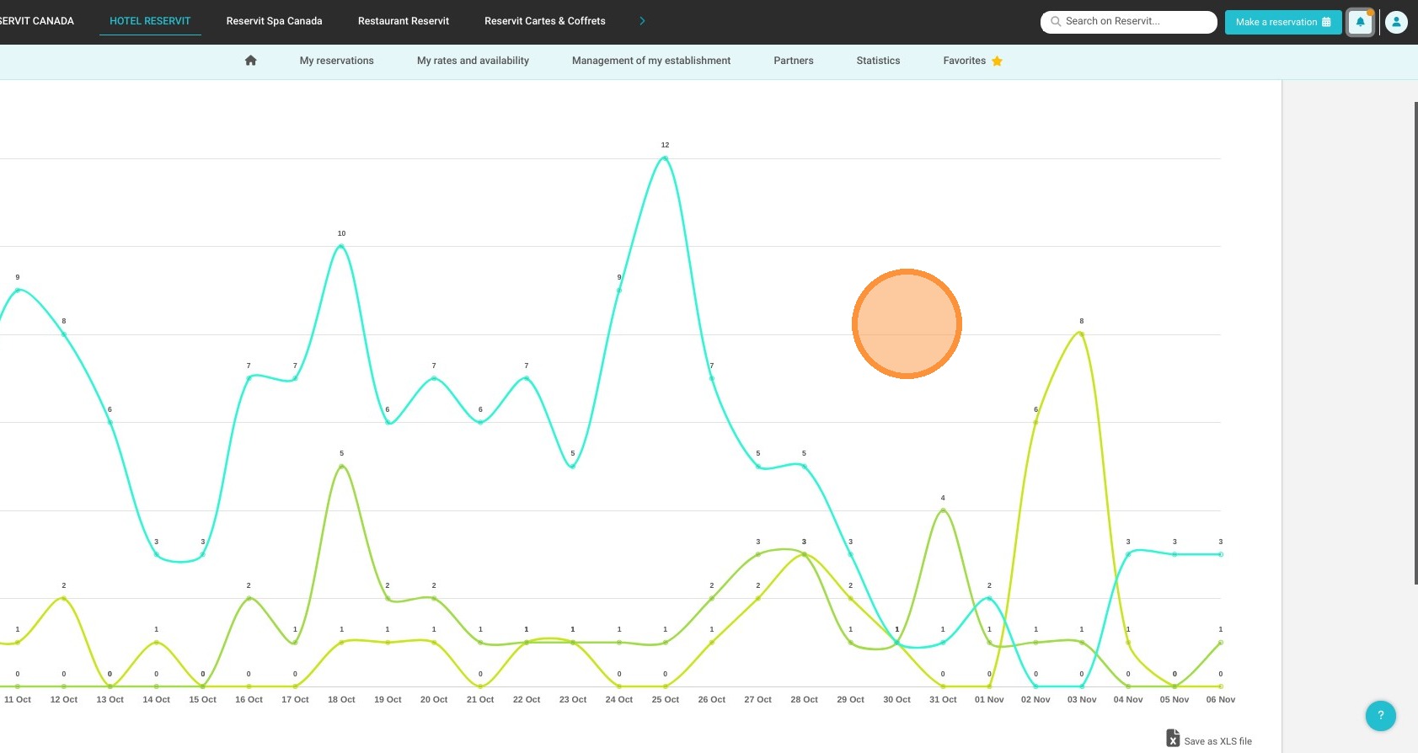Click the 25 Oct axis label
The image size is (1418, 753).
point(666,700)
